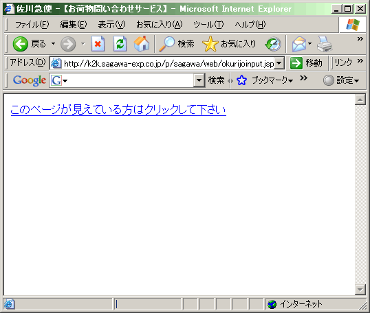The width and height of the screenshot is (370, 313).
Task: Click the Mail envelope icon
Action: (298, 44)
